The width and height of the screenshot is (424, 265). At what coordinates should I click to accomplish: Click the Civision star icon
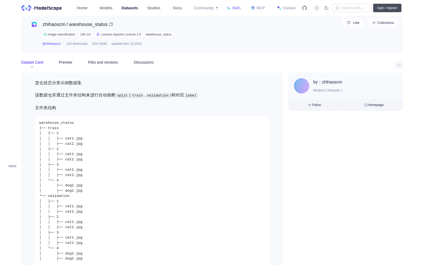(x=279, y=8)
